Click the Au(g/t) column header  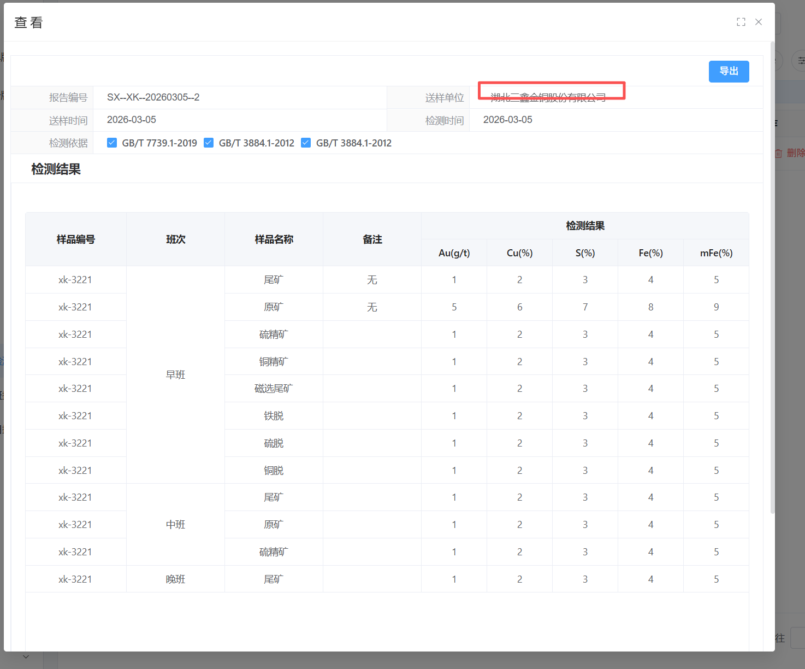coord(454,253)
